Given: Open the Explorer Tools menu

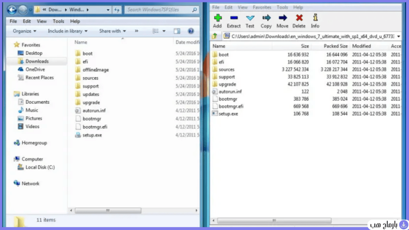Looking at the screenshot, I should coord(58,21).
